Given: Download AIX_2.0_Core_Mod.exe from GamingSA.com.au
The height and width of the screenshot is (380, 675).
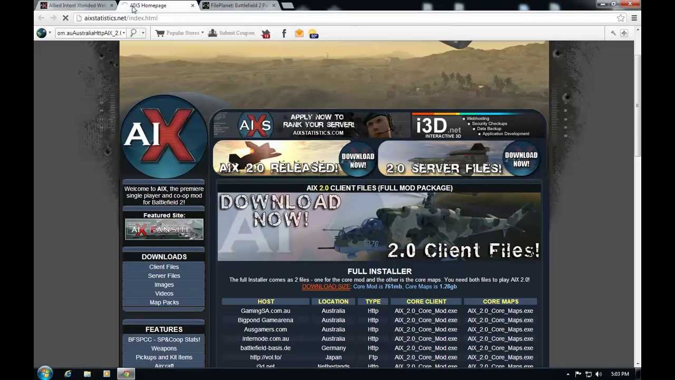Looking at the screenshot, I should [426, 311].
